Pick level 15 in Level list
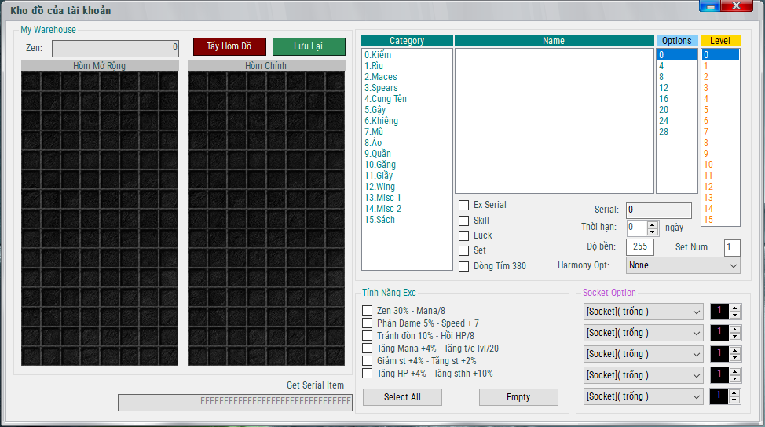Viewport: 765px width, 427px height. (x=708, y=220)
